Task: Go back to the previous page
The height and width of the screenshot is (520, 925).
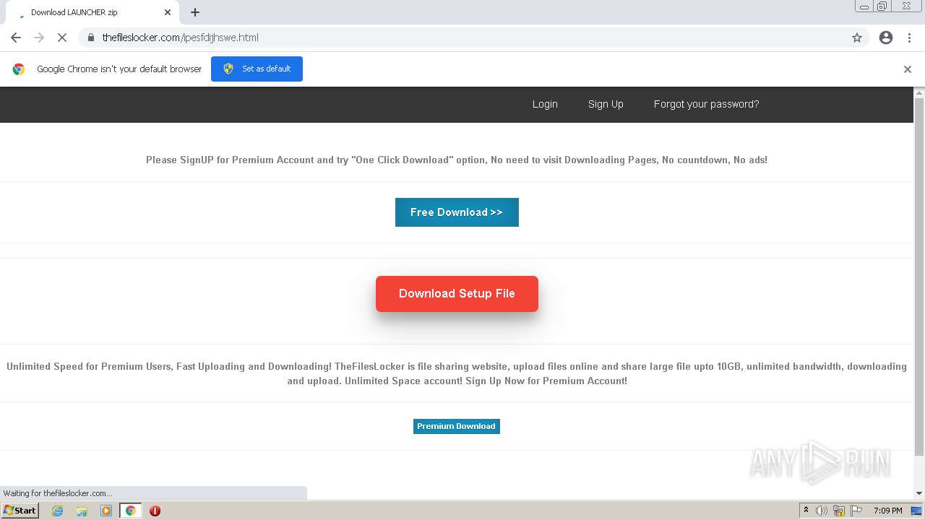Action: pyautogui.click(x=16, y=38)
